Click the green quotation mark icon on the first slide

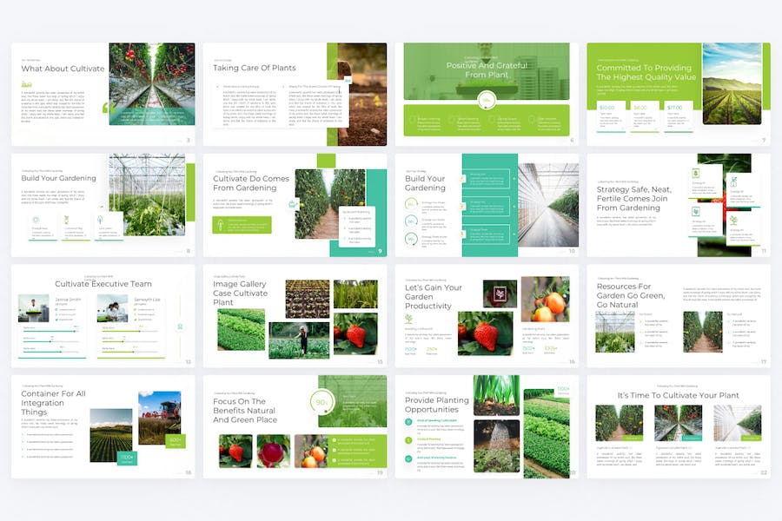105,108
